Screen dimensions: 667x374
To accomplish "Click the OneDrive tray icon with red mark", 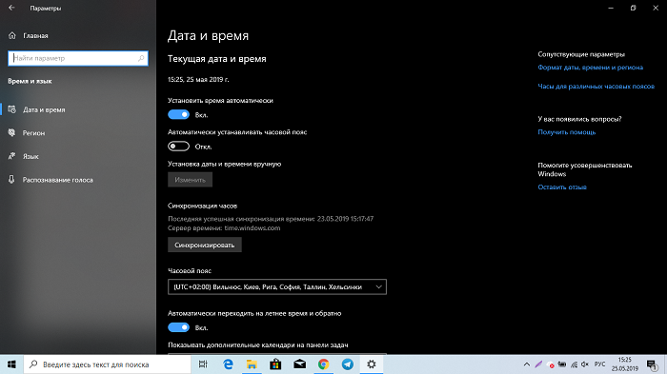I will [551, 364].
